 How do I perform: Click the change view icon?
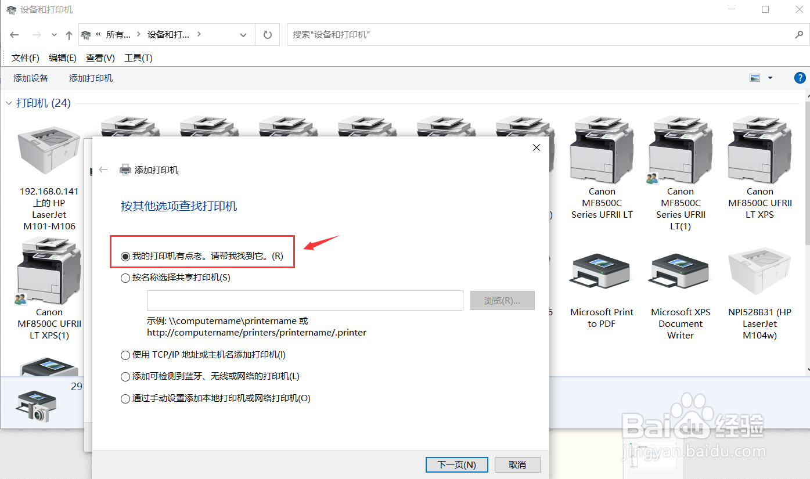[755, 78]
